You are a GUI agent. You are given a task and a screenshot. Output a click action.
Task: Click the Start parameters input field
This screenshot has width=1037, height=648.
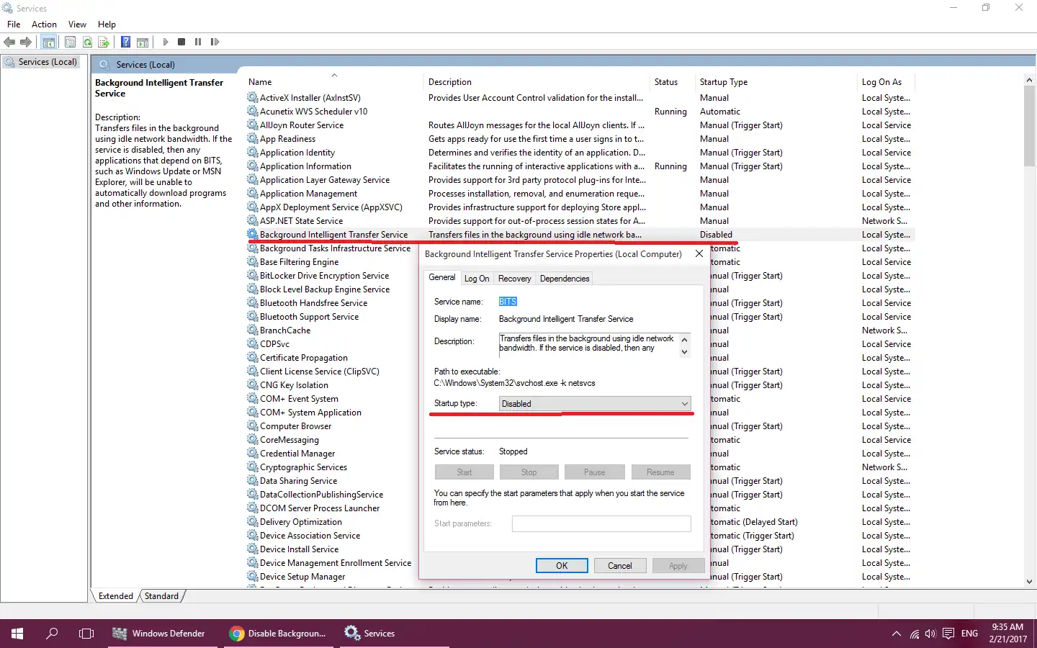(601, 523)
